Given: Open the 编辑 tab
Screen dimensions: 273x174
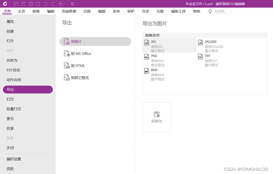Looking at the screenshot, I should tap(51, 11).
